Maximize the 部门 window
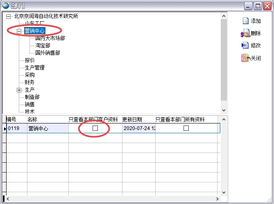274x204 pixels. coord(258,6)
